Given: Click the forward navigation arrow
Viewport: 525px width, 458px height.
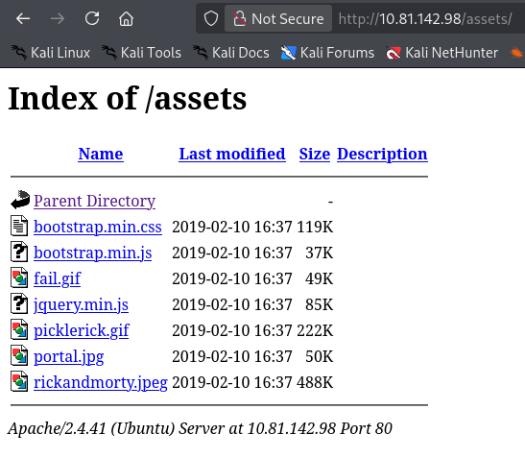Looking at the screenshot, I should (58, 19).
